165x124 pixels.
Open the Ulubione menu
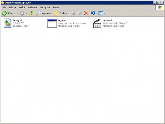click(x=32, y=7)
